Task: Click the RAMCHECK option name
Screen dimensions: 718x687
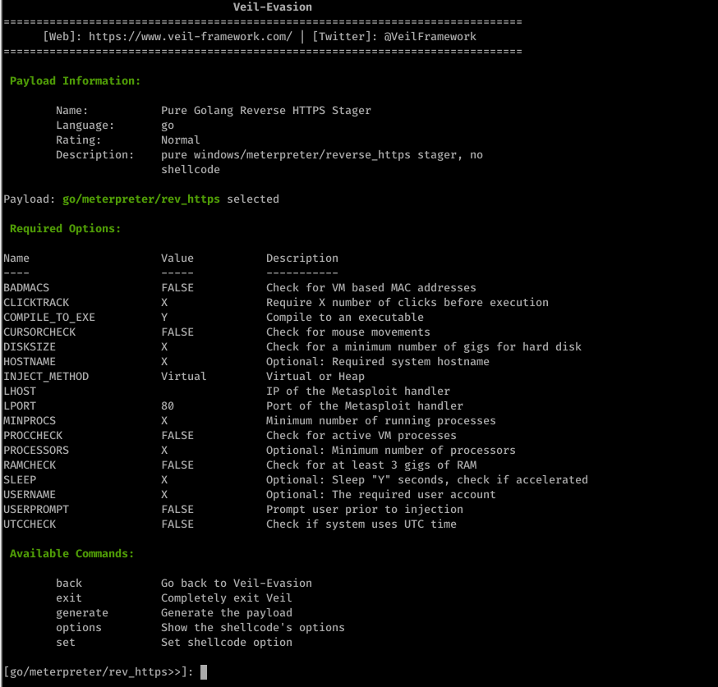Action: click(30, 465)
